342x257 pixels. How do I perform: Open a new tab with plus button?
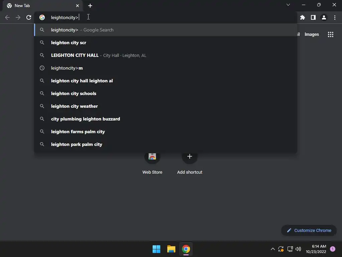click(90, 6)
